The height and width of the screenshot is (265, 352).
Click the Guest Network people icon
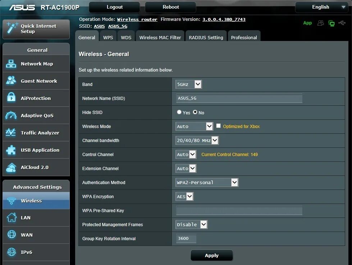pyautogui.click(x=11, y=81)
